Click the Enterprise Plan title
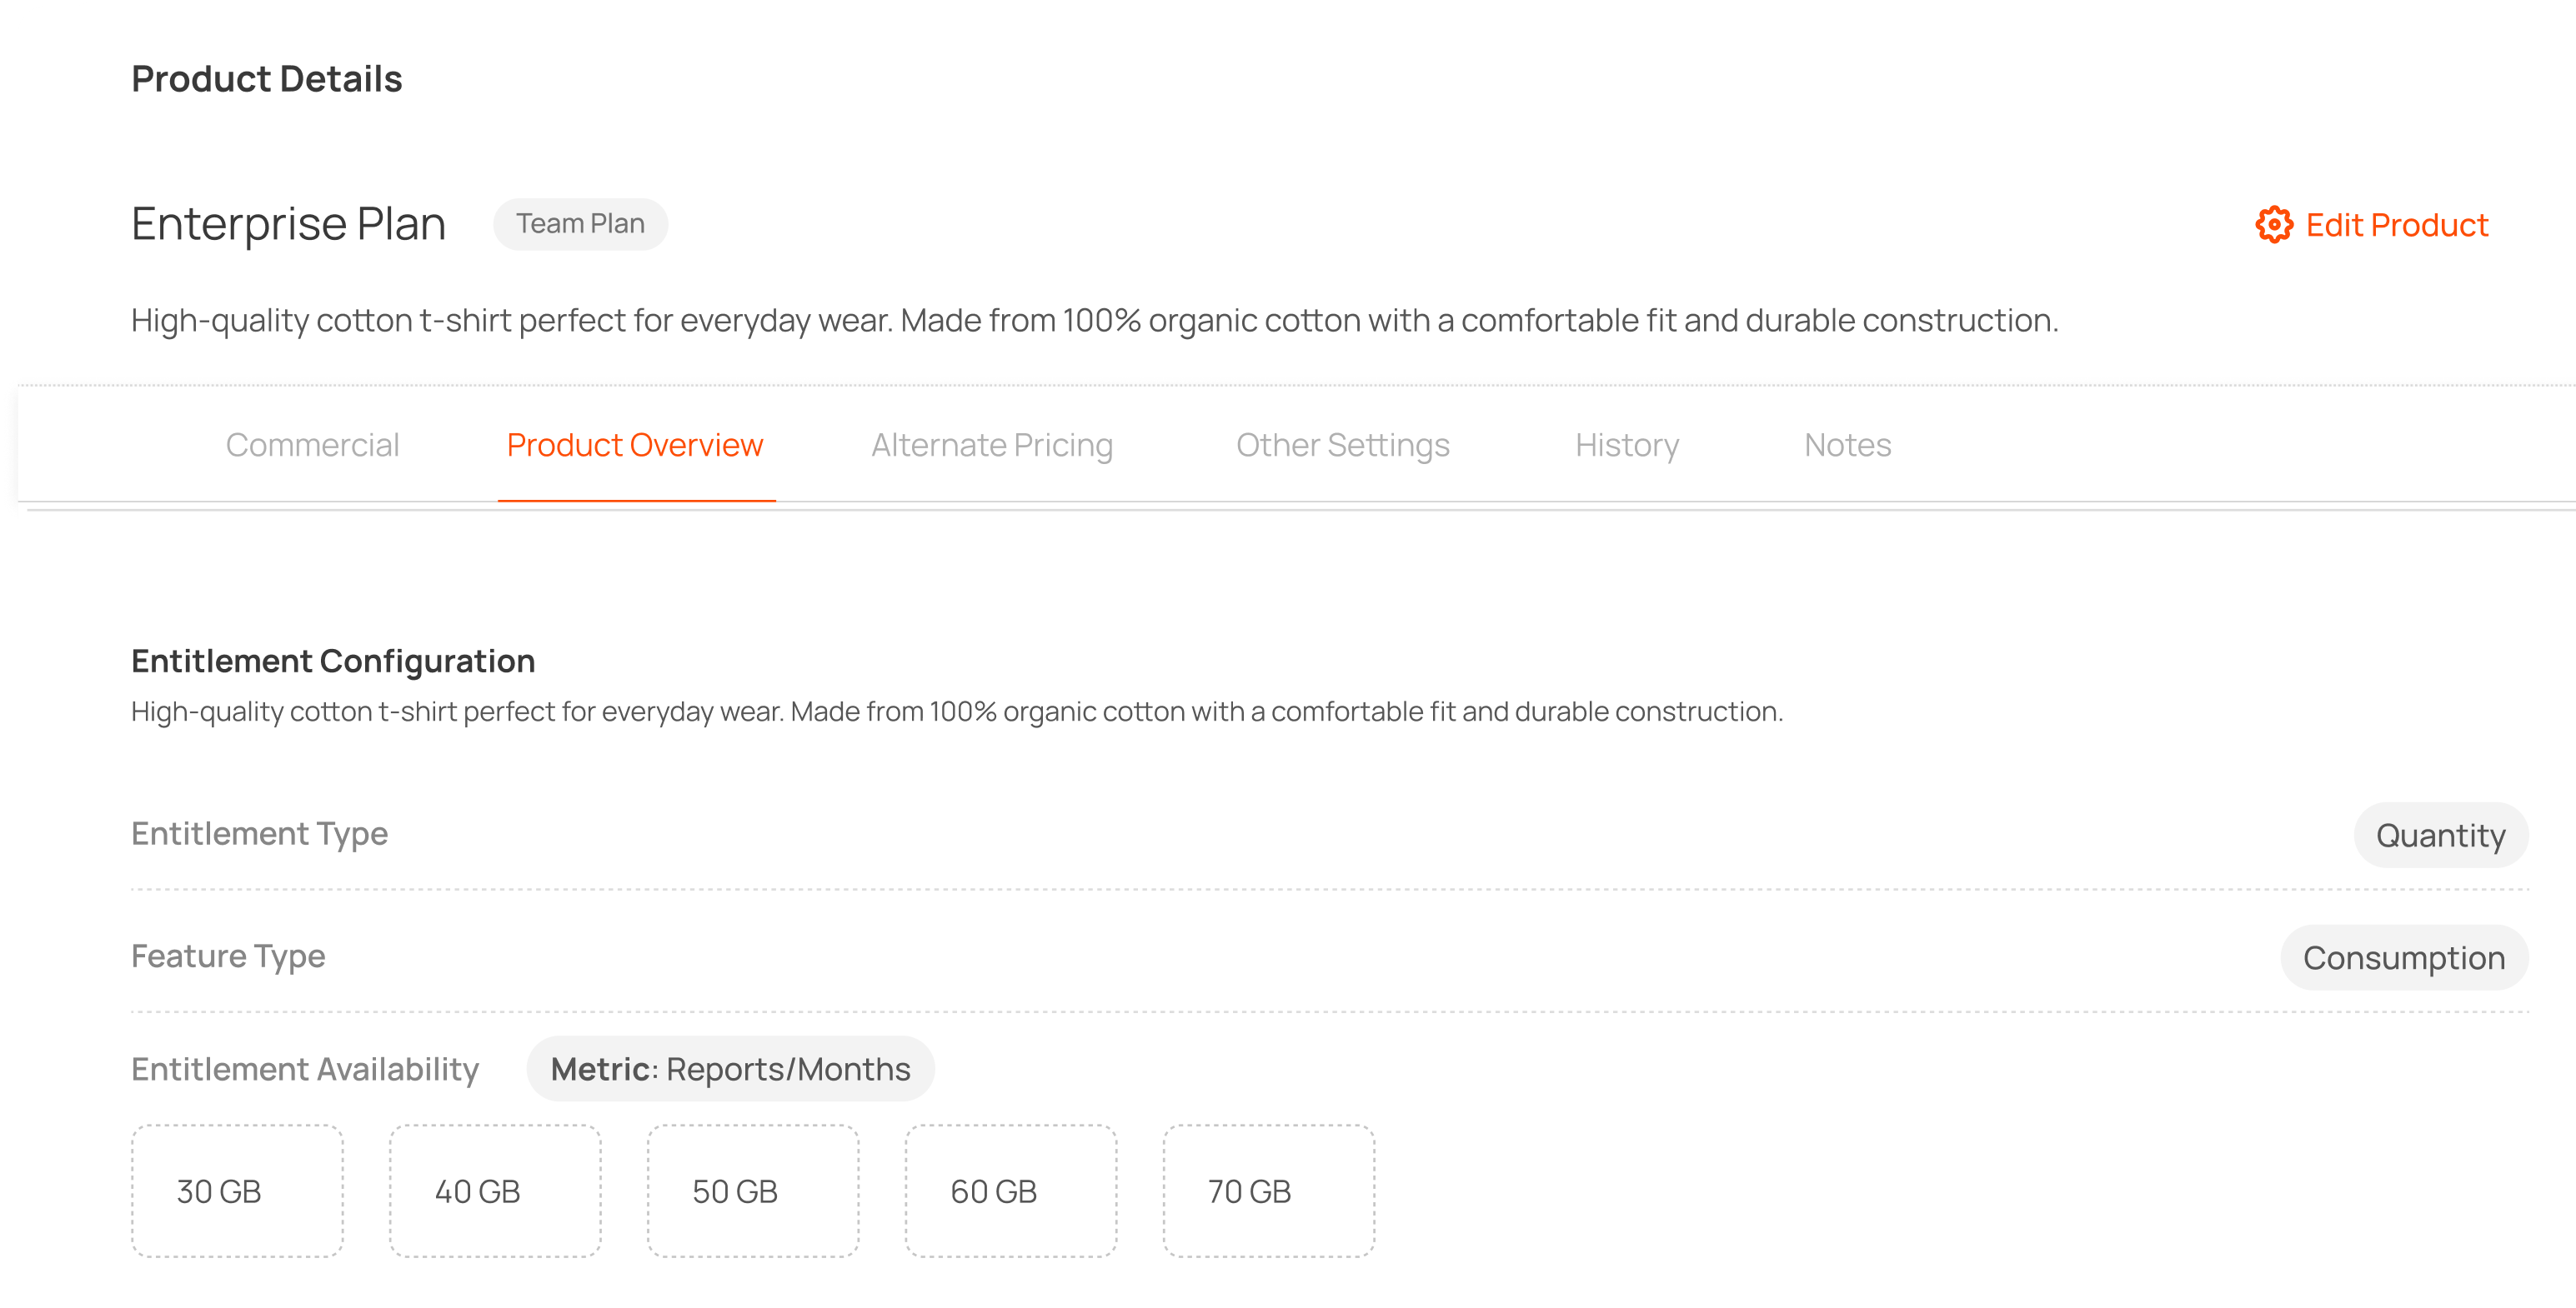This screenshot has height=1308, width=2576. tap(288, 224)
